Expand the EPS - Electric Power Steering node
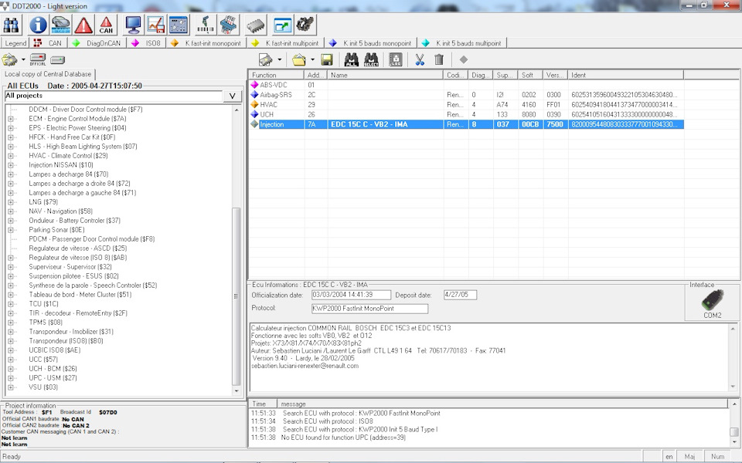742x463 pixels. click(11, 128)
